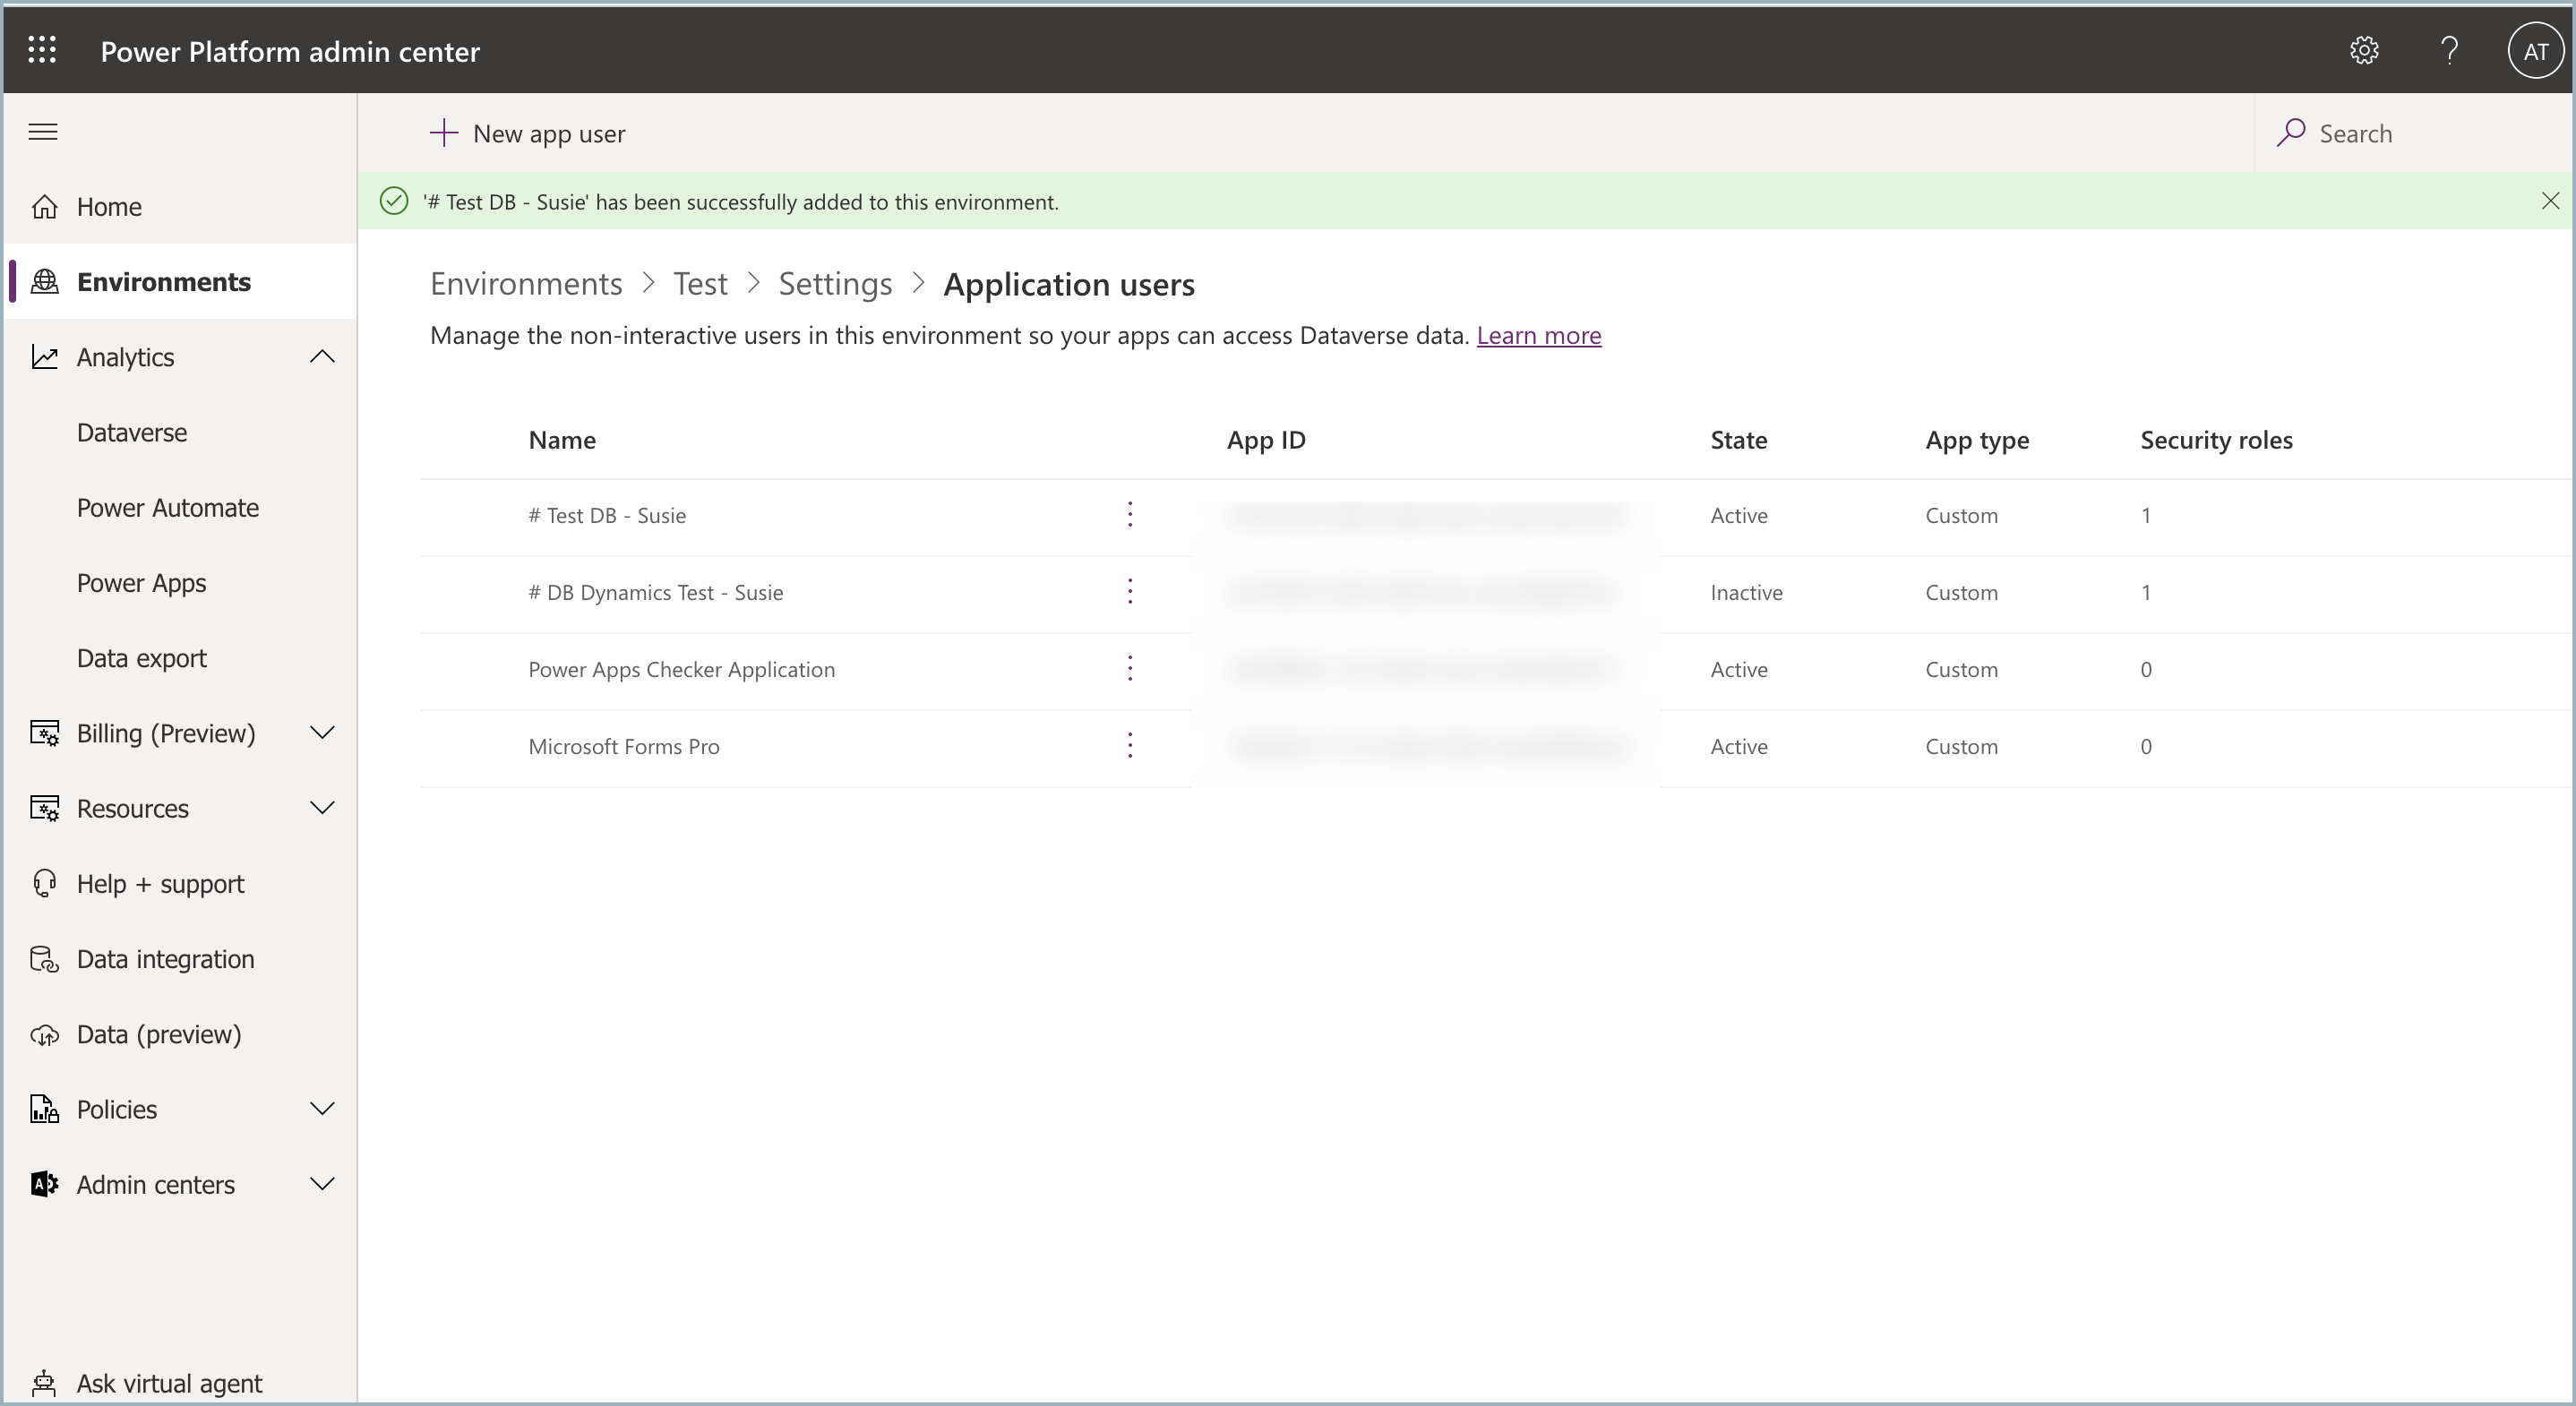The height and width of the screenshot is (1406, 2576).
Task: Go to Environments breadcrumb
Action: coord(526,284)
